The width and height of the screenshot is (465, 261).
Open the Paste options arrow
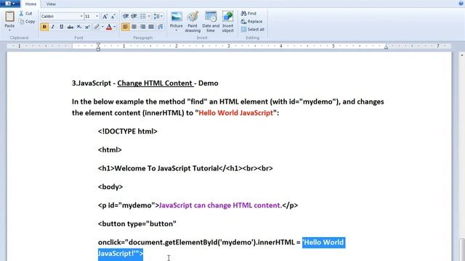click(9, 30)
